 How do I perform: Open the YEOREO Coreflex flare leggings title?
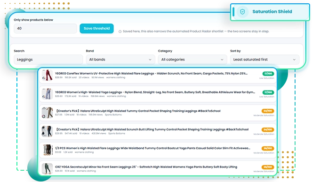151,73
